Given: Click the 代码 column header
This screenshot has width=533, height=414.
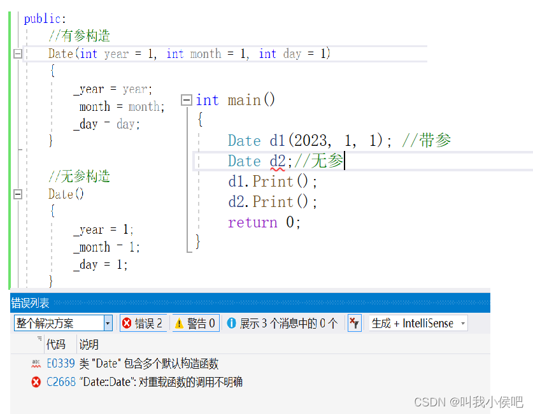Looking at the screenshot, I should click(x=56, y=344).
